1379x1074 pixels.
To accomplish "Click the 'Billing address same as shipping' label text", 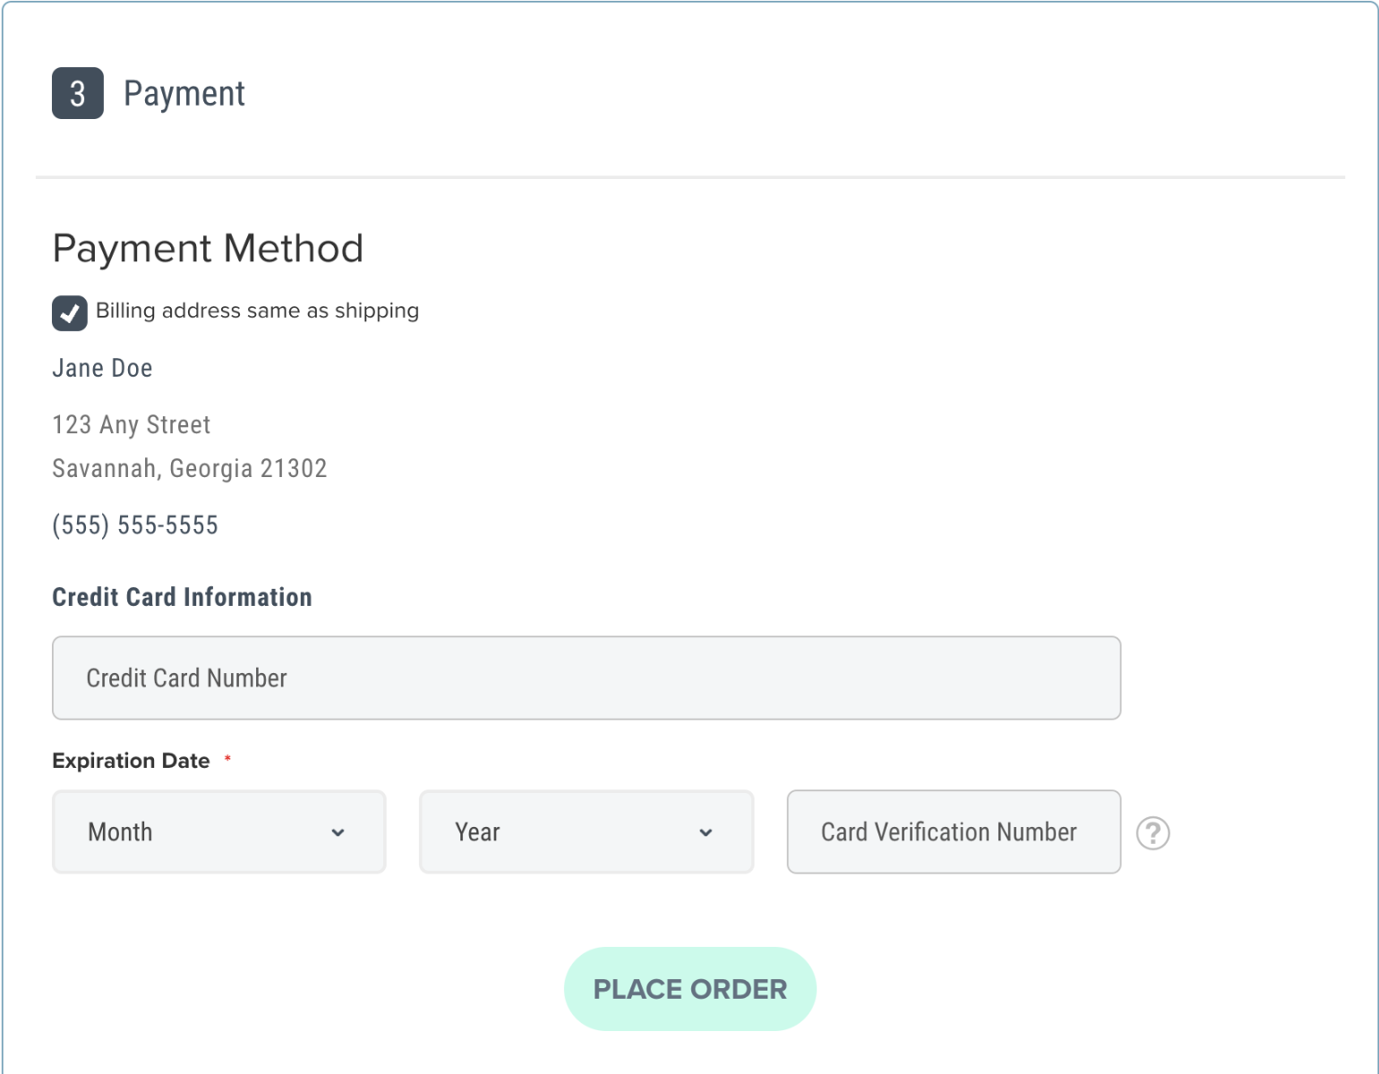I will point(257,311).
